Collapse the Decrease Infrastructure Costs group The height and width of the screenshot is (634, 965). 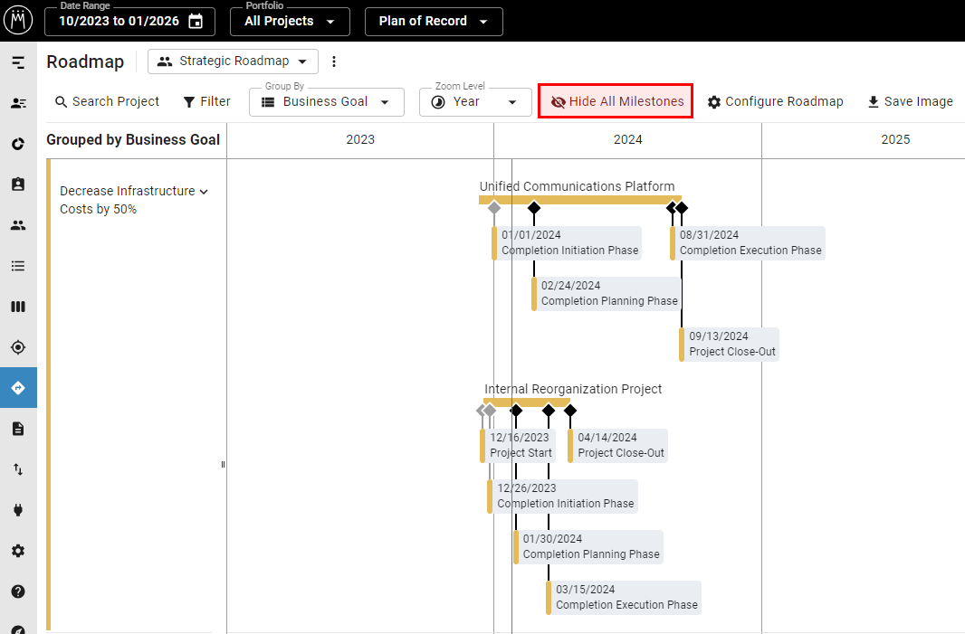205,191
